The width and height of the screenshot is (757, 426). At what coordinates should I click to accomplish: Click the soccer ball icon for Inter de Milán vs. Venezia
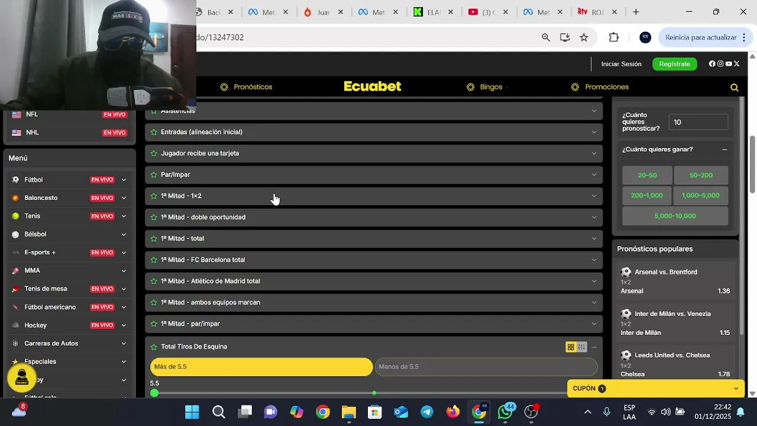tap(626, 314)
